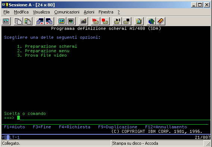
Task: Click the Send File to Host icon
Action: 40,21
